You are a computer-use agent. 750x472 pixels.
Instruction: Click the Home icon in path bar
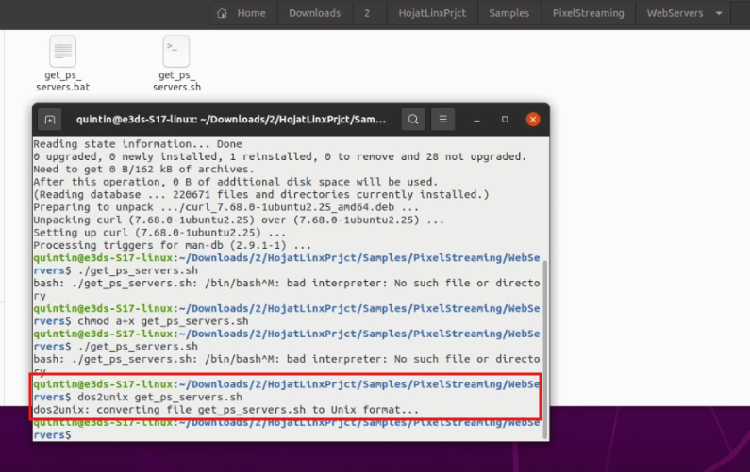[223, 13]
